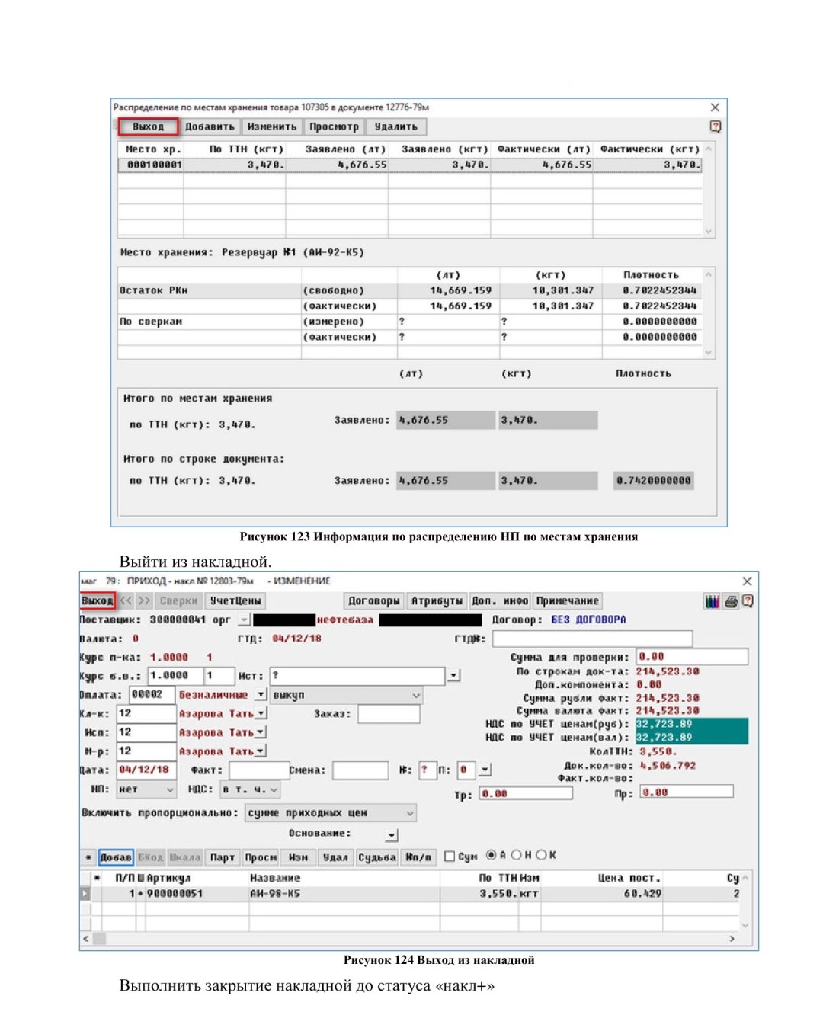This screenshot has width=839, height=1015.
Task: Select the А radio button
Action: pos(491,855)
